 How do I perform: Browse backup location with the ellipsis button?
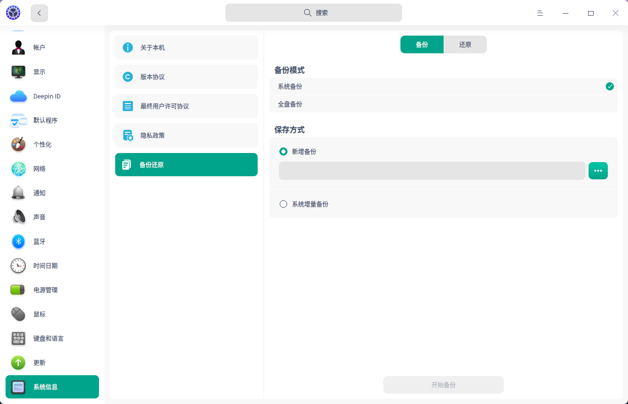(598, 171)
